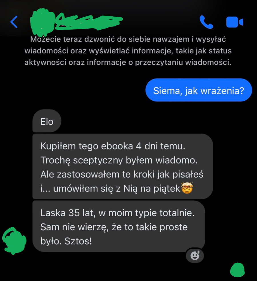This screenshot has height=281, width=257.
Task: Go back using the blue chevron arrow
Action: click(x=14, y=22)
